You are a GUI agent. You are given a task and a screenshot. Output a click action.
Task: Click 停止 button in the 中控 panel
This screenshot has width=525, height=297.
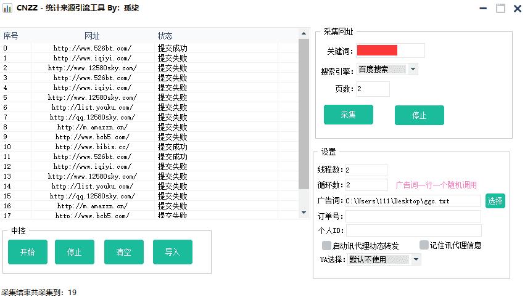pyautogui.click(x=75, y=252)
